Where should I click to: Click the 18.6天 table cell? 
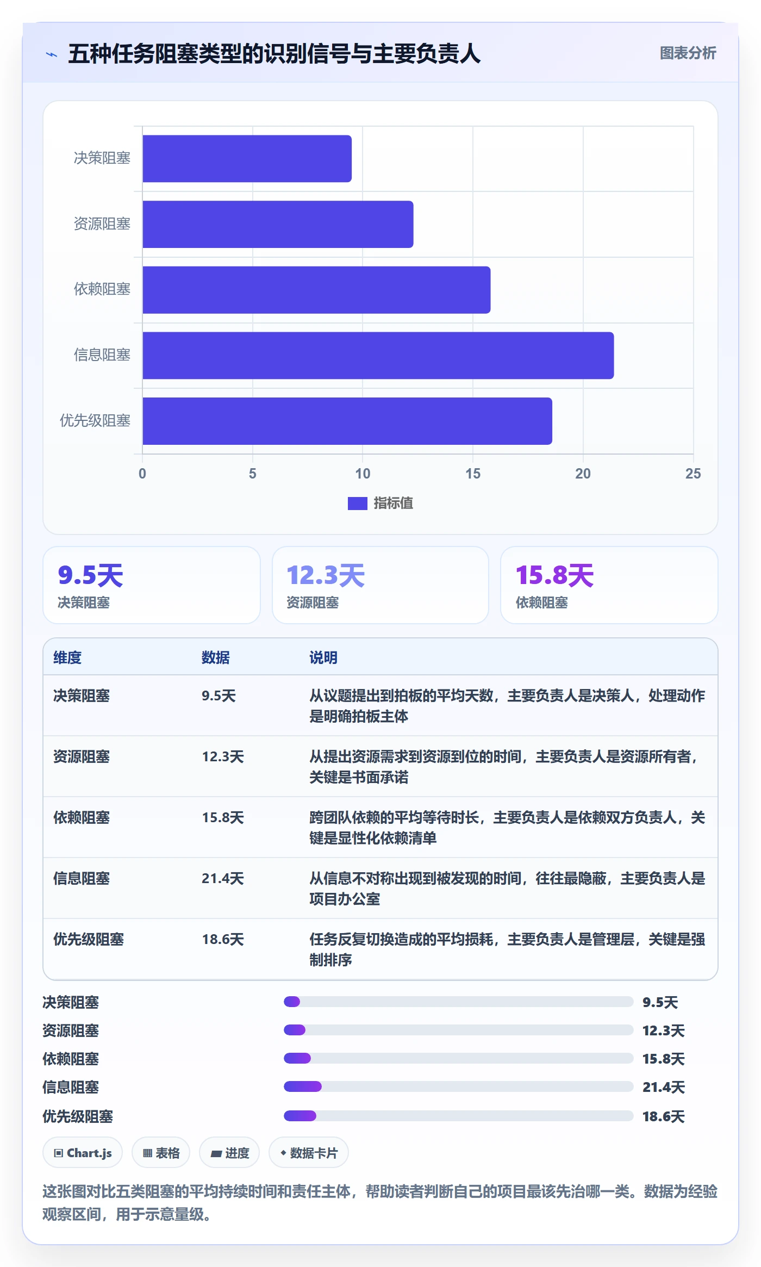[223, 939]
